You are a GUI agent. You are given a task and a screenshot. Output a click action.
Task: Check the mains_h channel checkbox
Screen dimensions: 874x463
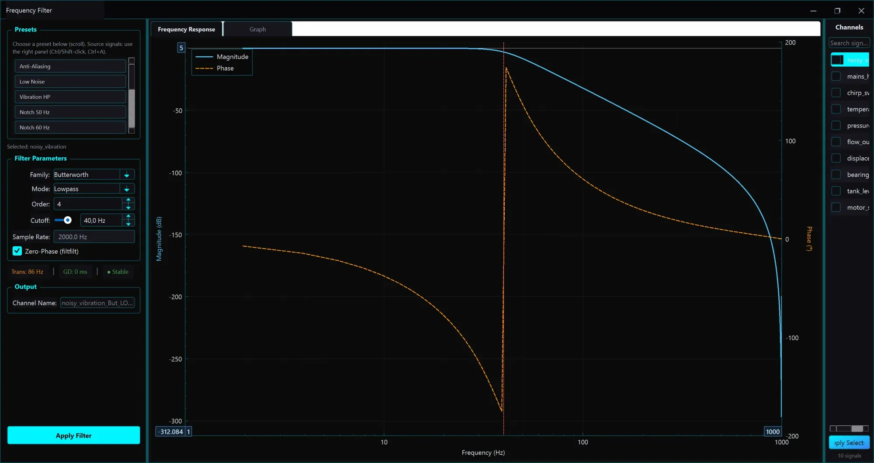point(836,76)
